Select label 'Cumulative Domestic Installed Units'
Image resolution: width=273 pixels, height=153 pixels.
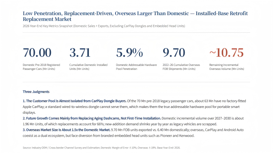[x=89, y=67]
